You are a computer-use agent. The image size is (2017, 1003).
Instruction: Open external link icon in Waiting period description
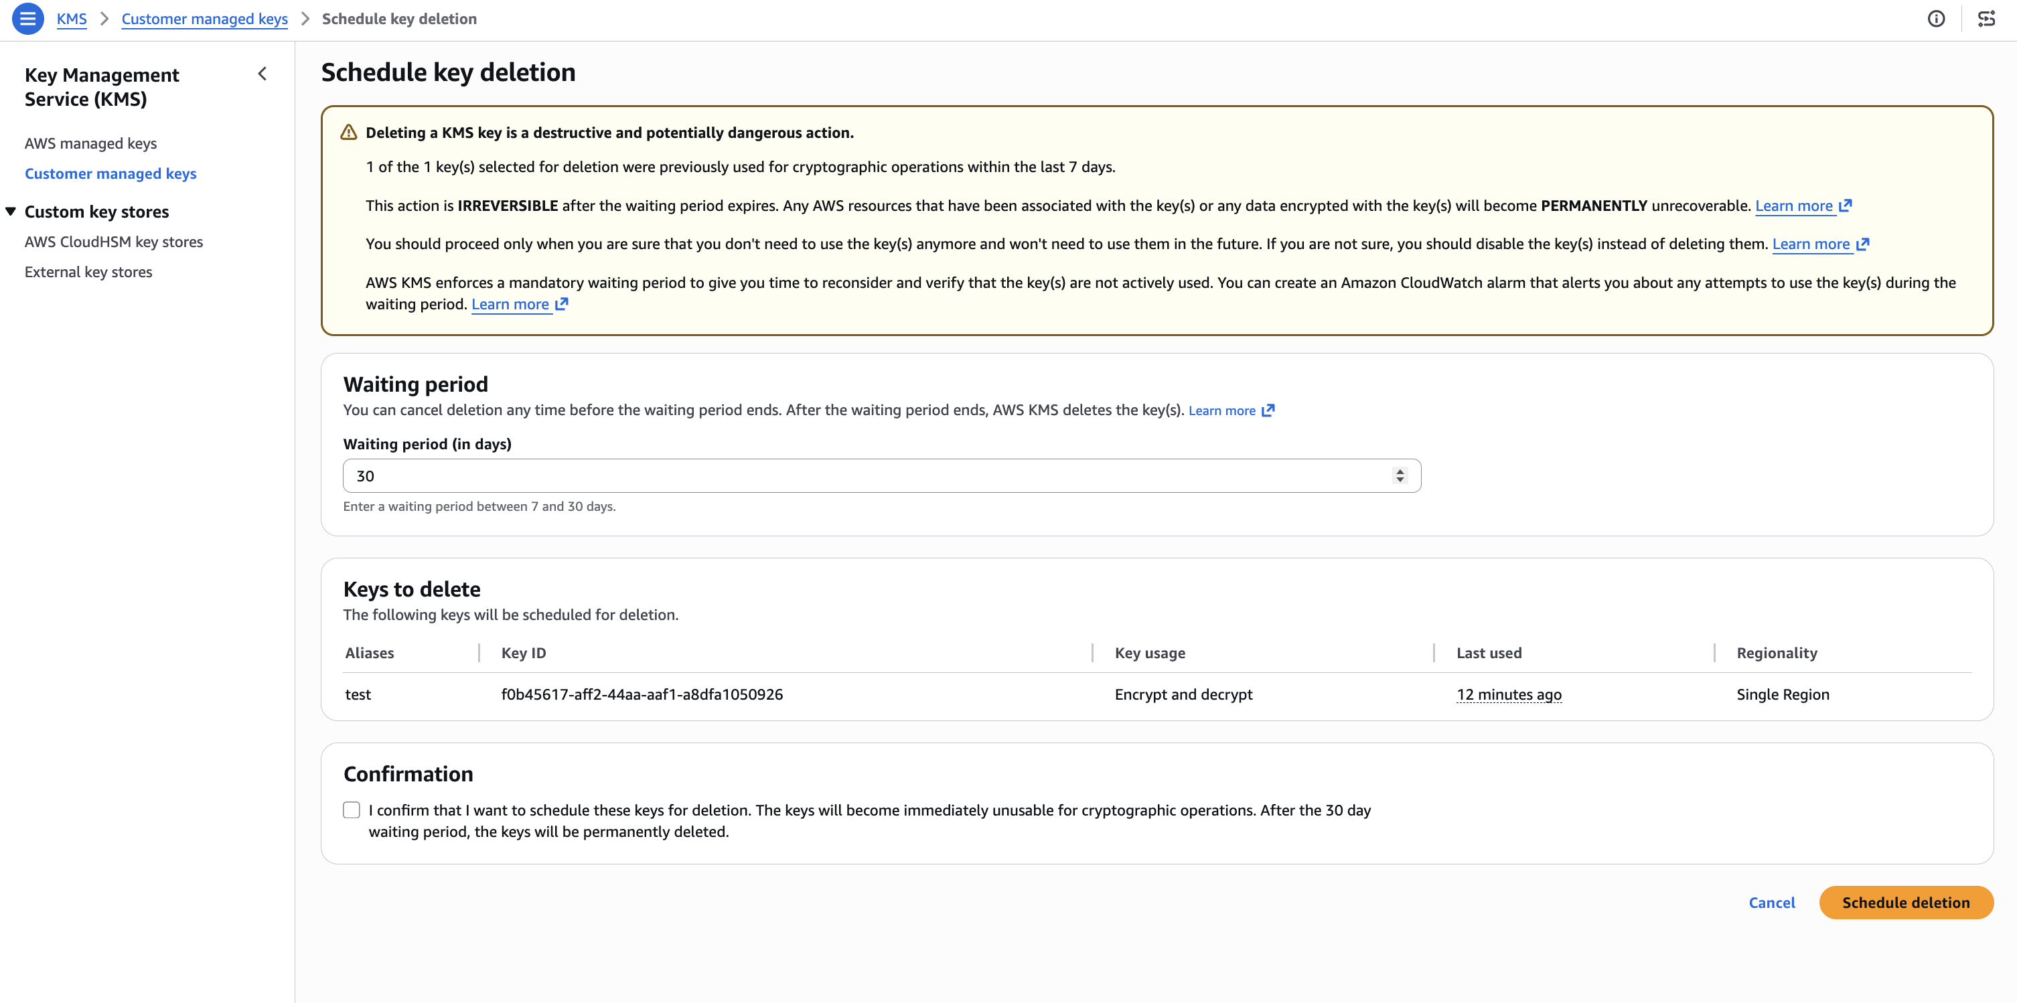click(x=1268, y=410)
